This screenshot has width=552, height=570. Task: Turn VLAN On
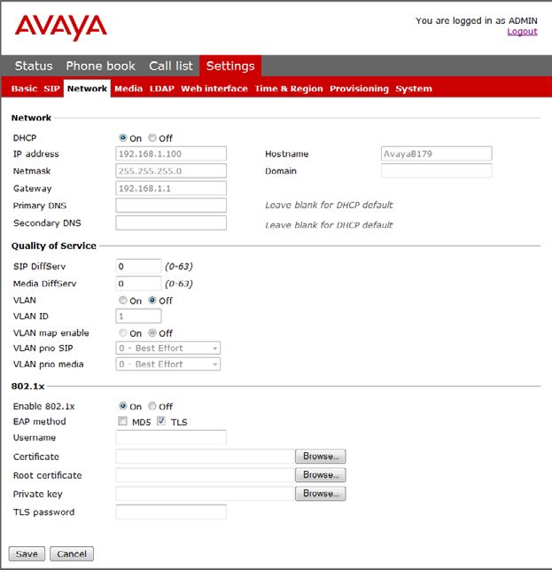pyautogui.click(x=123, y=301)
